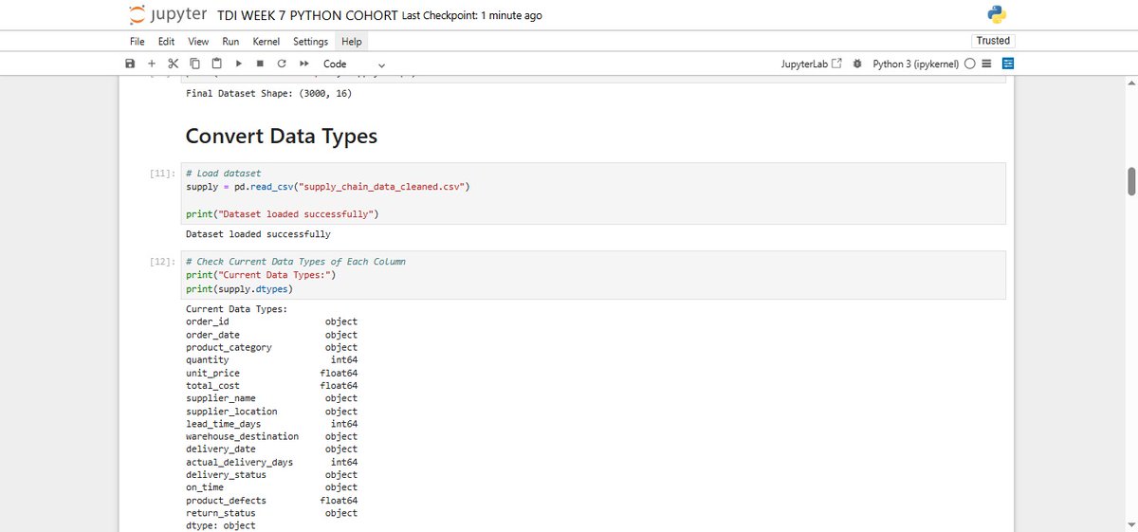Click the actual_delivery_days output row
Image resolution: width=1138 pixels, height=532 pixels.
click(x=271, y=462)
